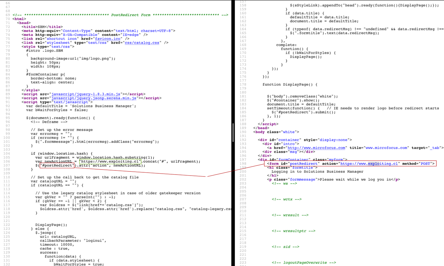Click the text-align: center declaration
Viewport: 444px width, 266px height.
[52, 82]
